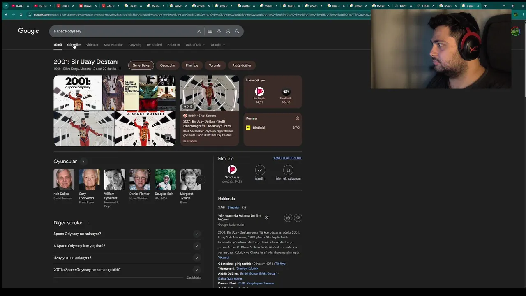Expand the Oyuncular section arrow
This screenshot has height=296, width=526.
[83, 162]
